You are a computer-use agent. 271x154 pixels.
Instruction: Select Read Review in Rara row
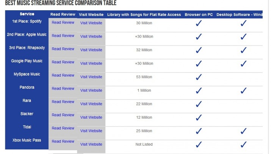63,102
